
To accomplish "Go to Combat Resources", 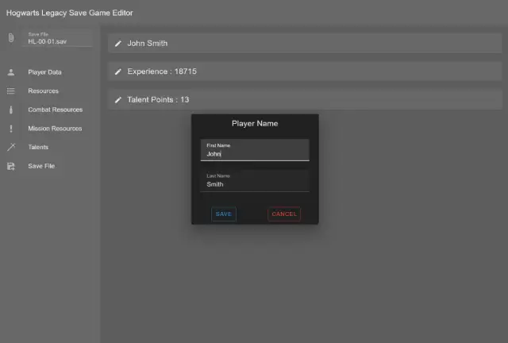I will (56, 110).
